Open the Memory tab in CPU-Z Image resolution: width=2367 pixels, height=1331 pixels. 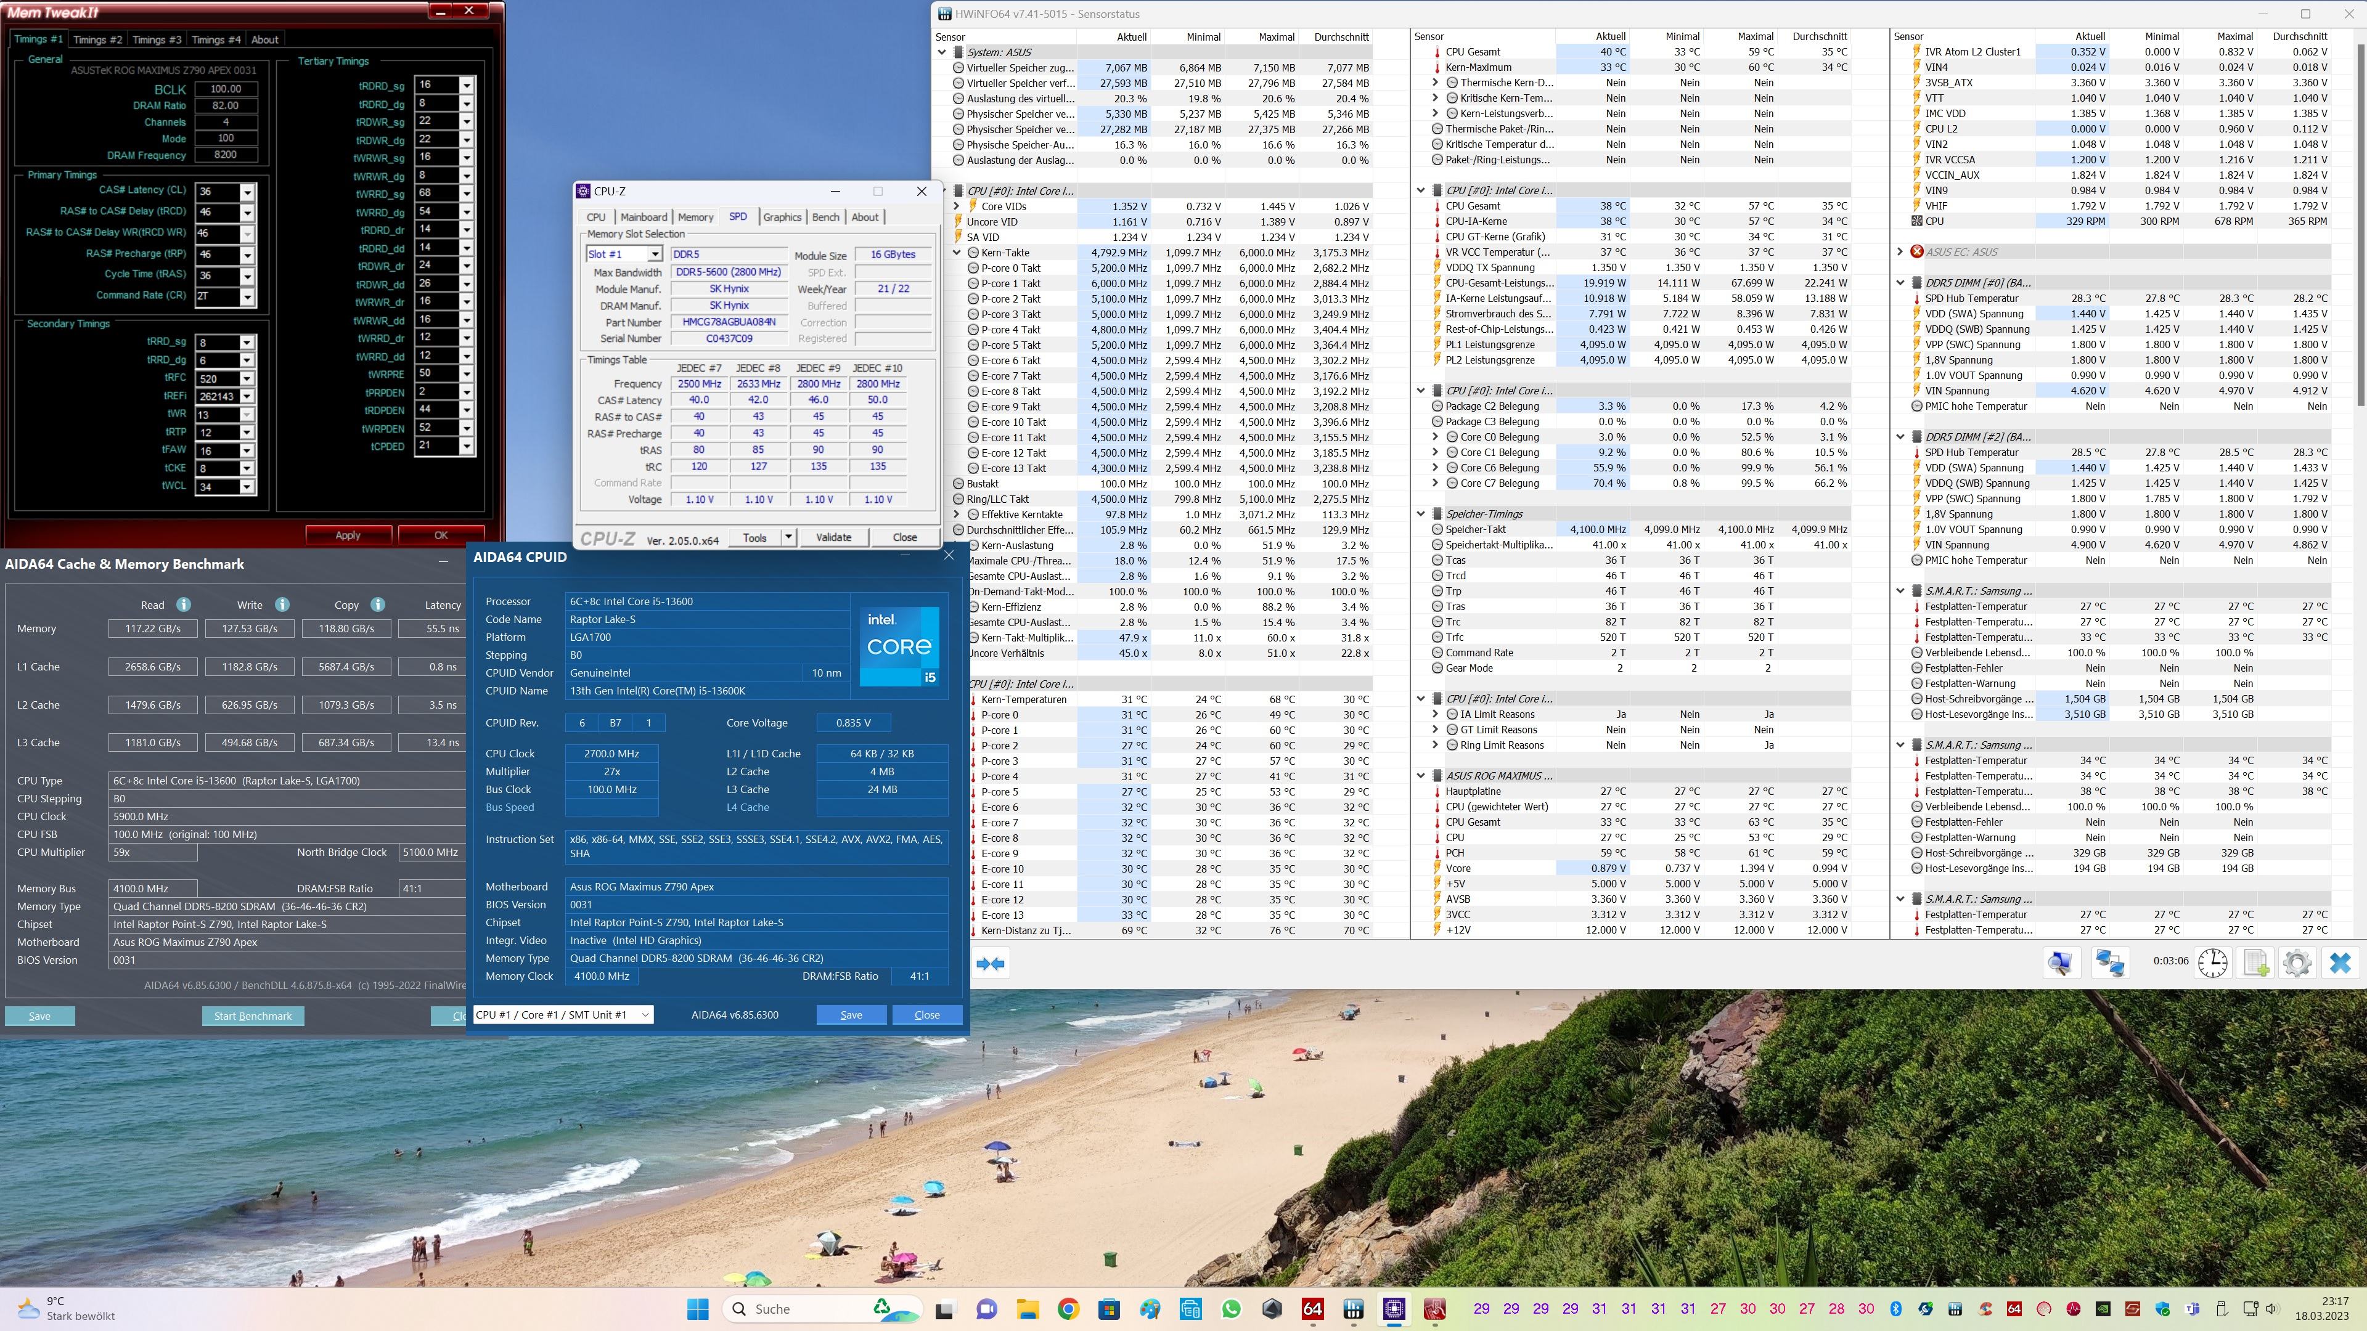click(695, 217)
